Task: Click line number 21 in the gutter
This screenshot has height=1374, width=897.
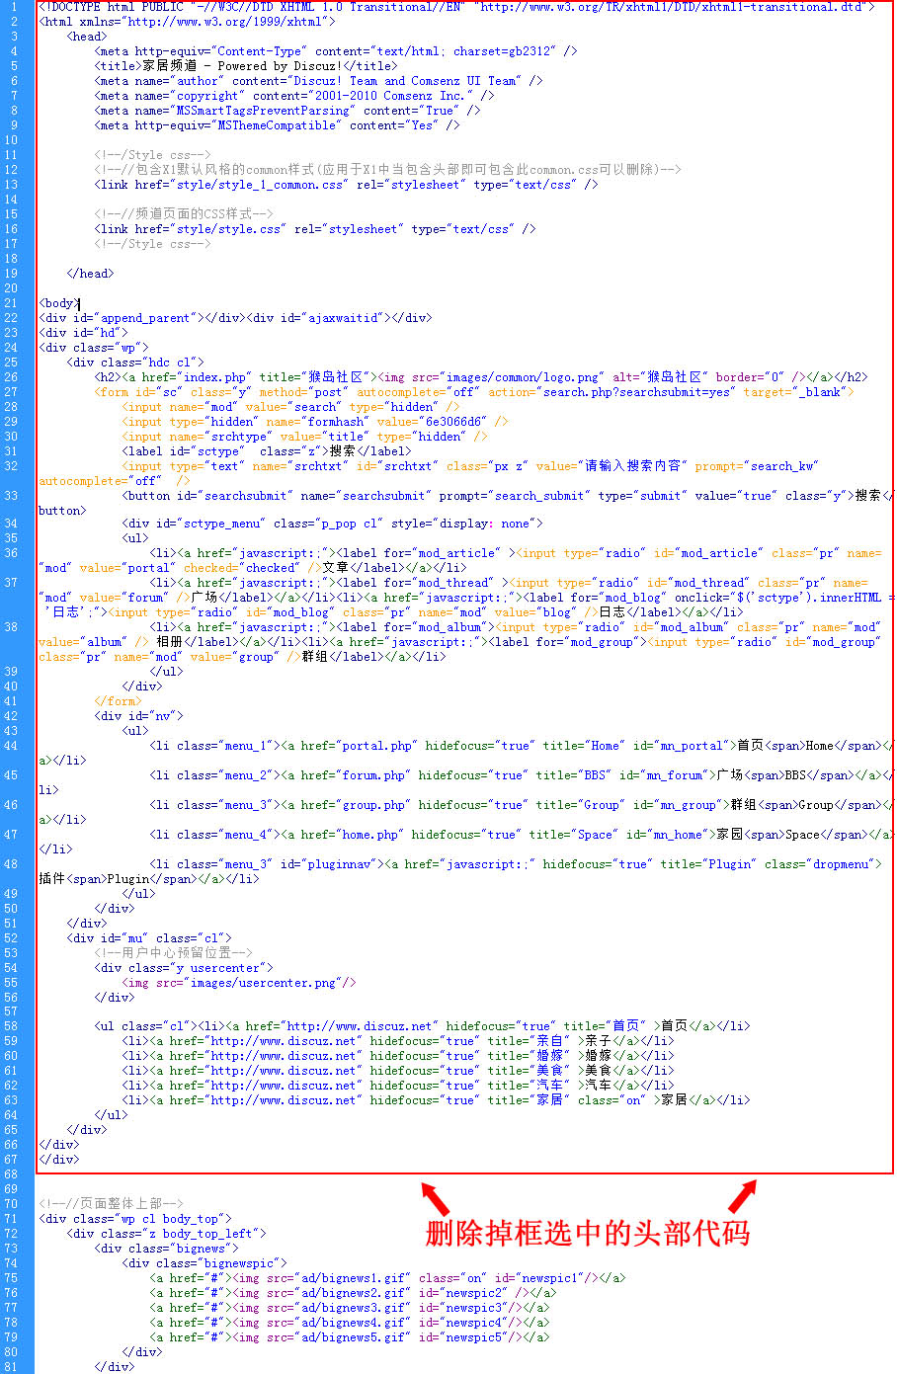Action: click(x=12, y=303)
